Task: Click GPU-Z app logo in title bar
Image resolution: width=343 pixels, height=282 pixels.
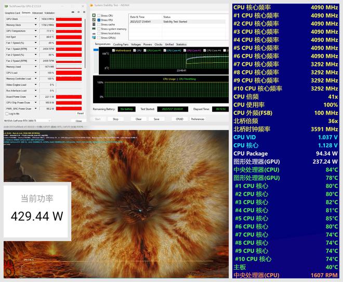Action: (x=6, y=6)
